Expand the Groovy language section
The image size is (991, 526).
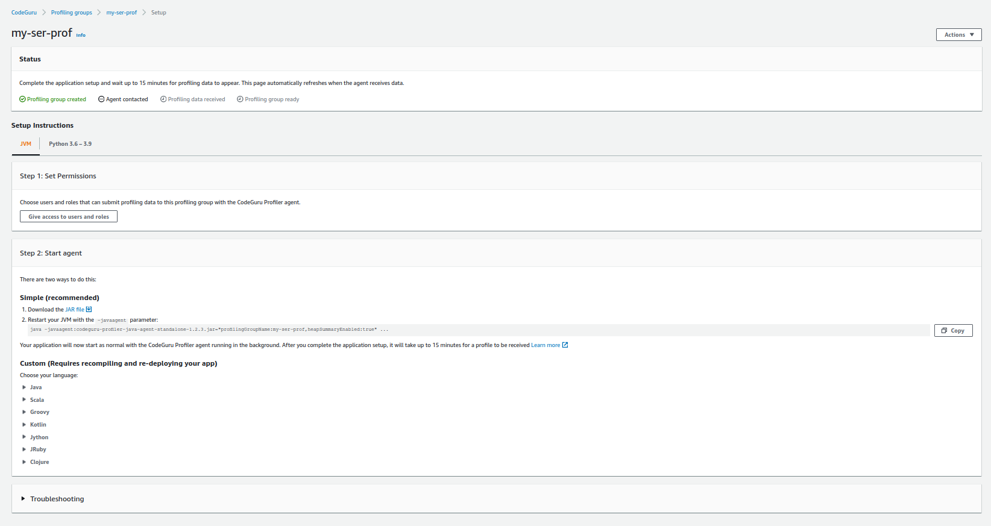[x=36, y=412]
